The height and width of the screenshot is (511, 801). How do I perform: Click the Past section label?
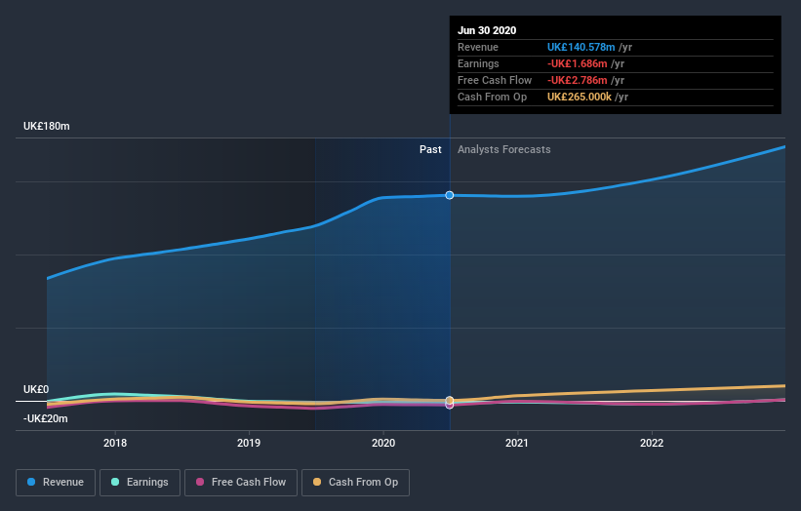coord(430,149)
